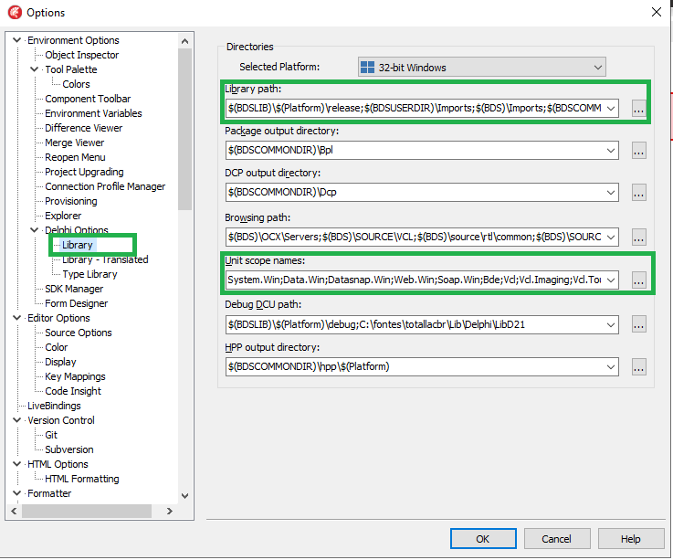This screenshot has width=673, height=560.
Task: Open Merge Viewer options
Action: (x=74, y=143)
